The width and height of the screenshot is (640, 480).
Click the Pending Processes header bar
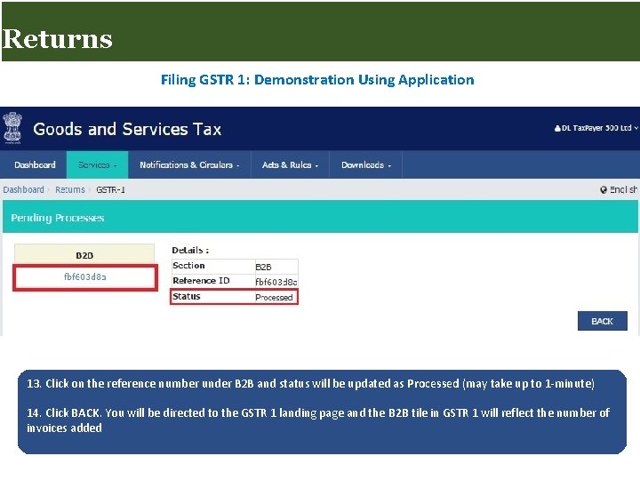(320, 217)
